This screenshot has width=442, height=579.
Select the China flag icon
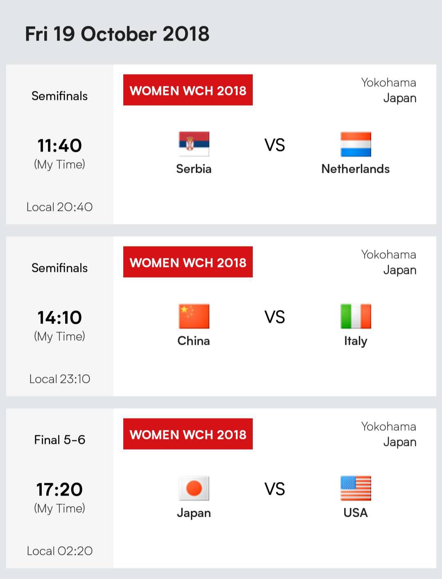coord(194,316)
